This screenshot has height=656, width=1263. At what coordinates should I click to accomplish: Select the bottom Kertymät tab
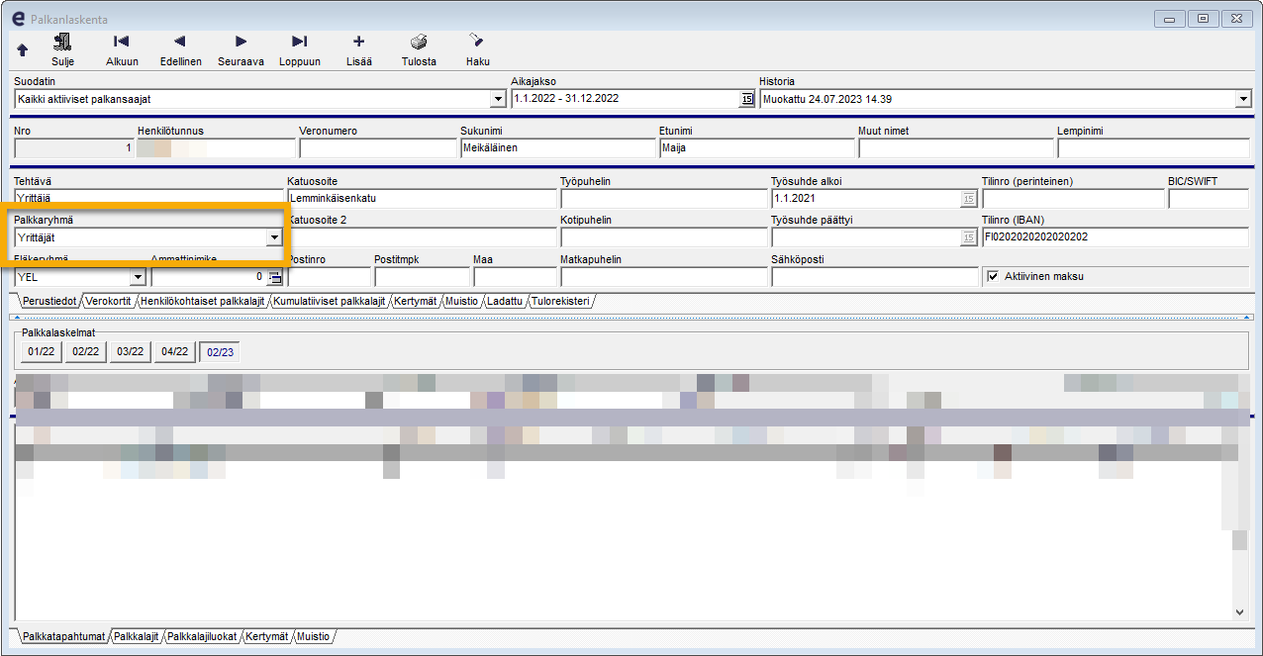267,636
